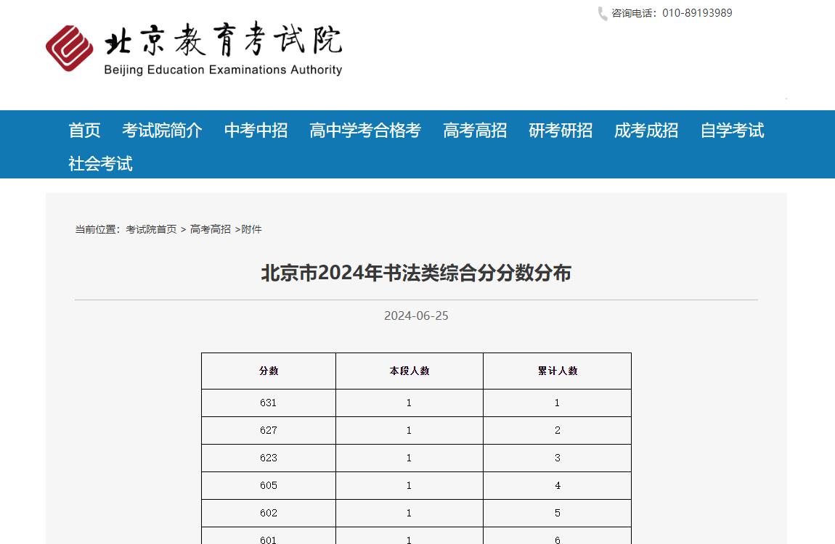Click the 累计人数 column header
The width and height of the screenshot is (835, 544).
556,371
